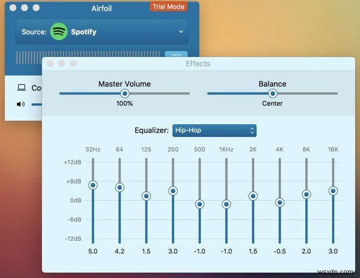The height and width of the screenshot is (278, 360).
Task: Click the Airfoil window title
Action: [102, 9]
